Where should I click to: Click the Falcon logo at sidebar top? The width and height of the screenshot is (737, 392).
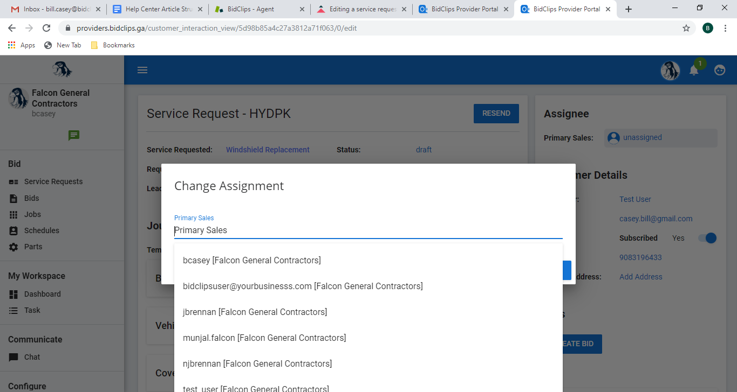(62, 69)
